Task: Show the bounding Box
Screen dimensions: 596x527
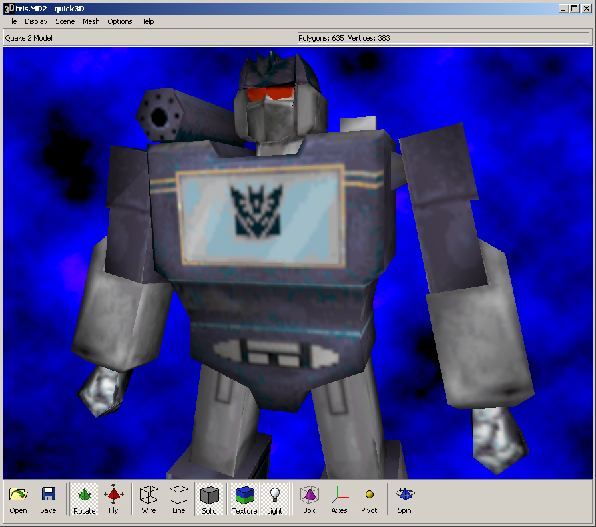Action: point(310,500)
